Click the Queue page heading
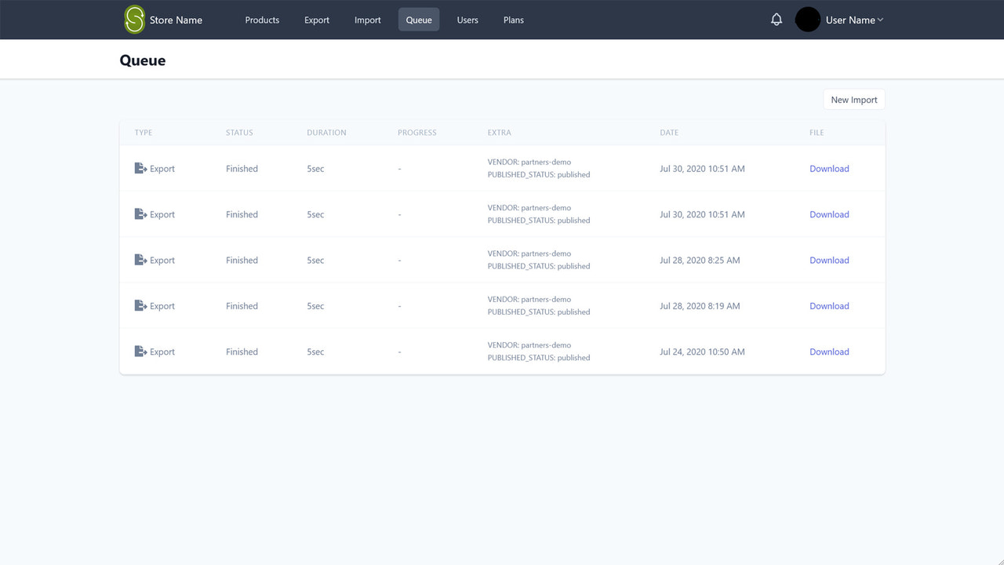This screenshot has width=1004, height=565. (x=143, y=60)
